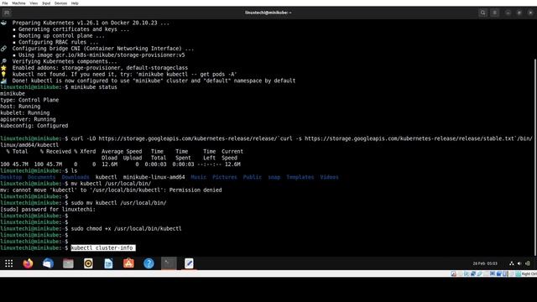Click the terminal vertical scrollbar
This screenshot has width=537, height=302.
535,157
